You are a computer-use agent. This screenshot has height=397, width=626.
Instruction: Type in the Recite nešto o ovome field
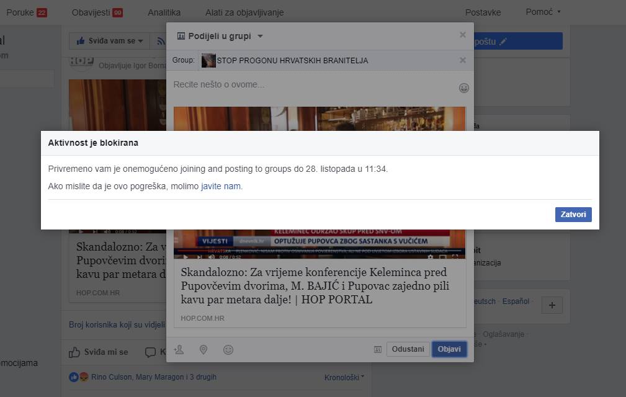pyautogui.click(x=310, y=84)
